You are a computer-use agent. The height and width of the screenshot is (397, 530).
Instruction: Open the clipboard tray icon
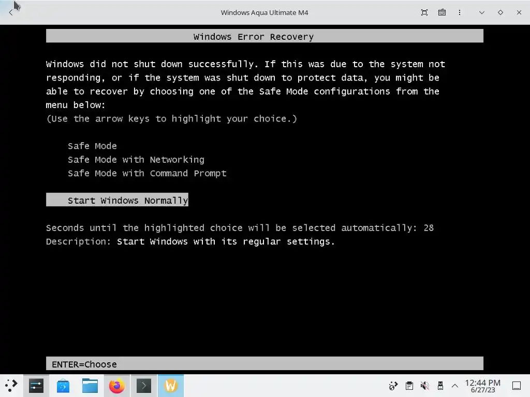409,386
